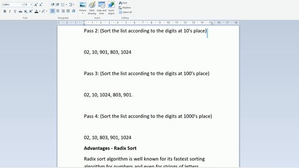
Task: Insert Date and time
Action: tap(102, 8)
